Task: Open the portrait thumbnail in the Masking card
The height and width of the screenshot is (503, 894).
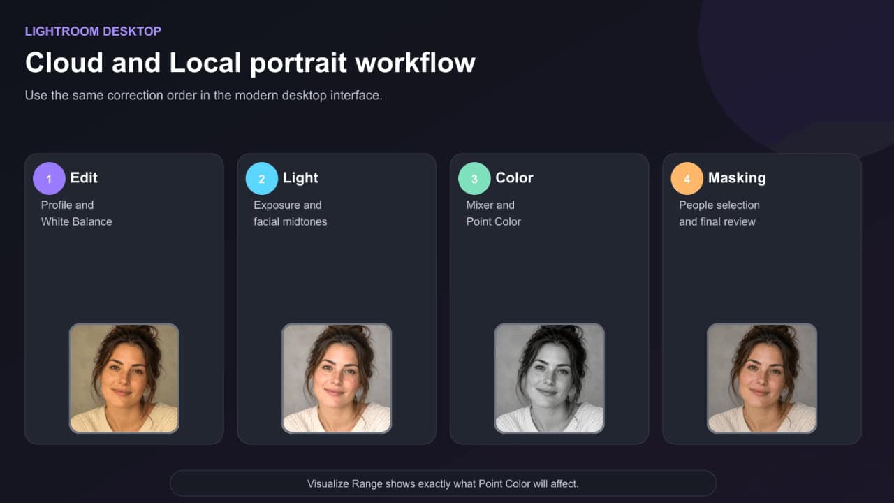Action: 762,378
